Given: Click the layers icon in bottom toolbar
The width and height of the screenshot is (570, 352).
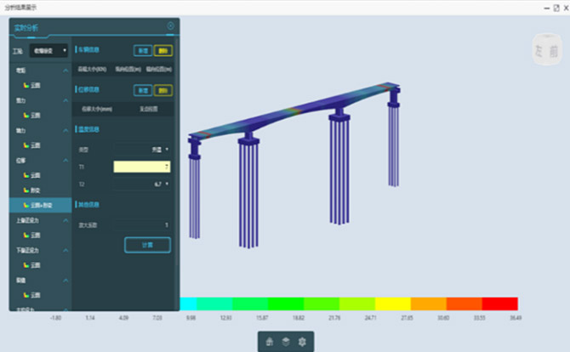Looking at the screenshot, I should point(286,341).
